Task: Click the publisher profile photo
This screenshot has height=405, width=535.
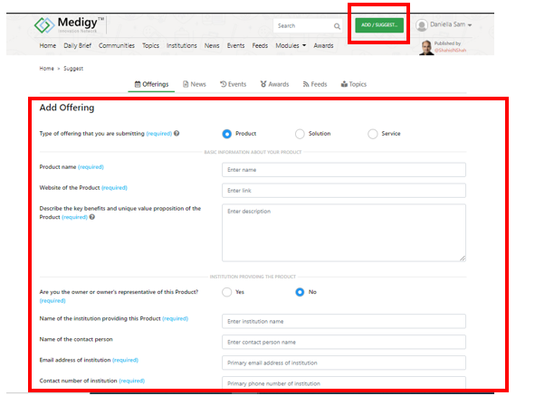Action: pos(425,48)
